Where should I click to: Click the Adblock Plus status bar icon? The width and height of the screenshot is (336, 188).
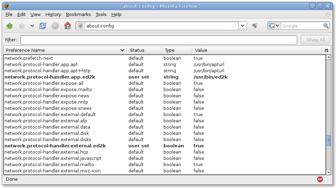(x=320, y=179)
